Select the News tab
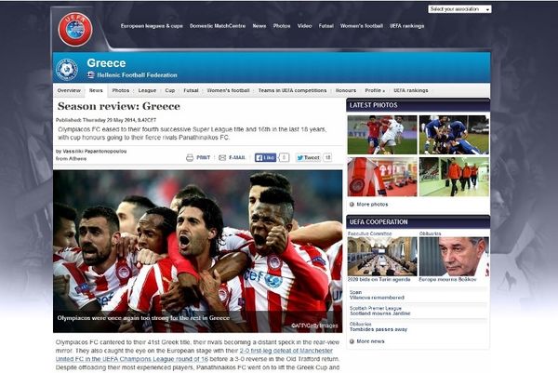 click(x=96, y=90)
